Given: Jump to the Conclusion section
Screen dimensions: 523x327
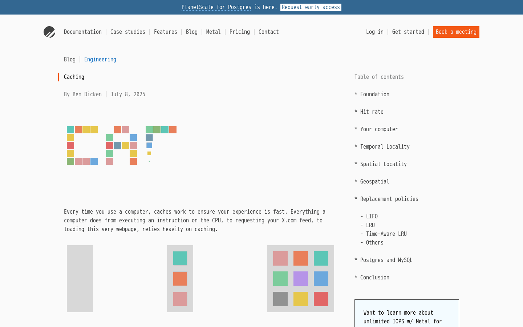Looking at the screenshot, I should pyautogui.click(x=374, y=278).
